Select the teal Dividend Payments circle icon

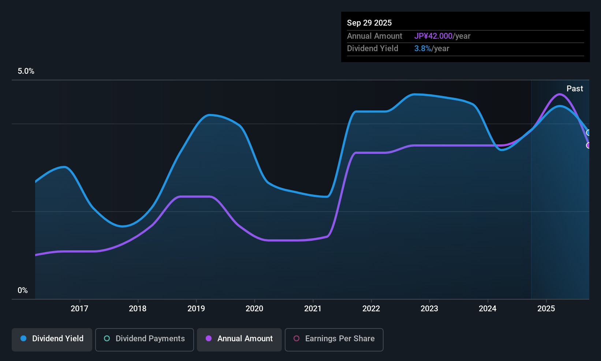click(x=107, y=339)
